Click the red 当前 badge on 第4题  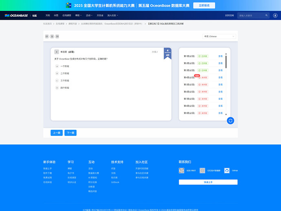click(197, 76)
